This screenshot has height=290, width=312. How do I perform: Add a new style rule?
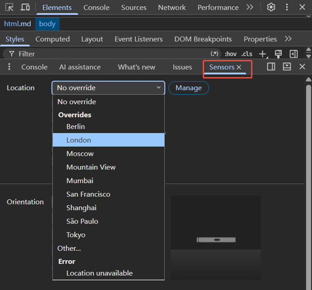pos(263,54)
